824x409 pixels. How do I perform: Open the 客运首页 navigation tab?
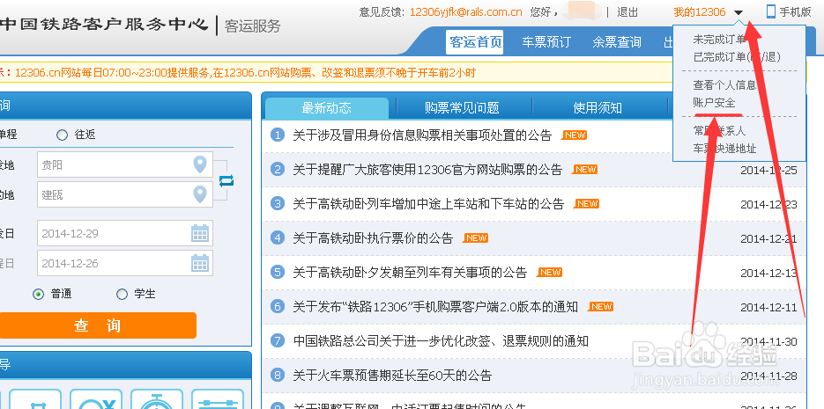click(x=475, y=42)
